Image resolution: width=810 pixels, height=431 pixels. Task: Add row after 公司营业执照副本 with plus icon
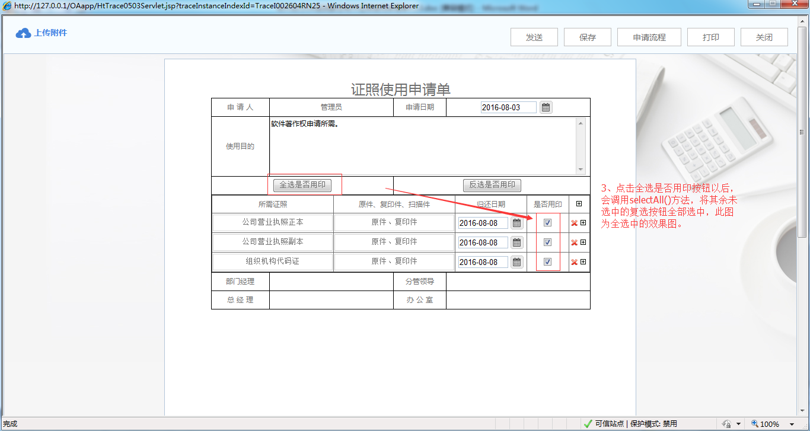(583, 242)
